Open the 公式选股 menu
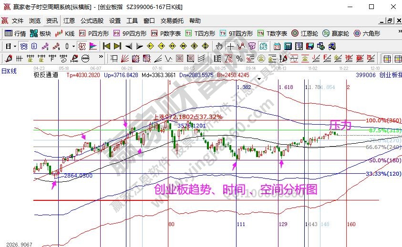 click(92, 21)
